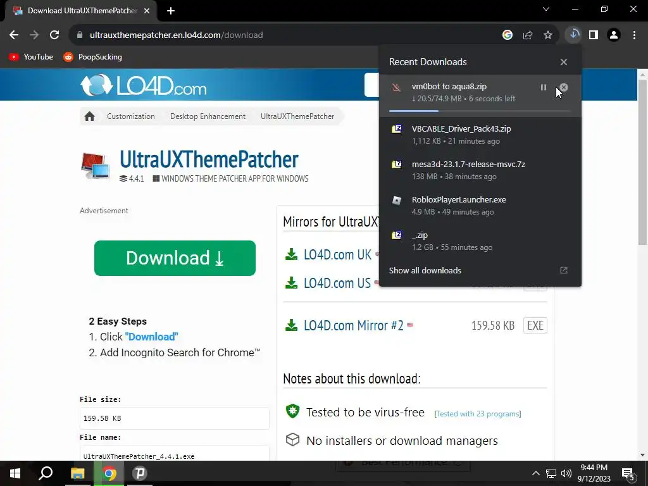Click the vm0bot download progress bar
The height and width of the screenshot is (486, 648).
coord(480,111)
